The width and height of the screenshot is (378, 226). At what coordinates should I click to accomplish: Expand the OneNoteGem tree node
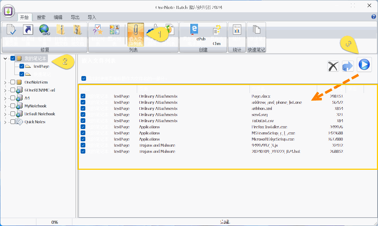[x=5, y=83]
